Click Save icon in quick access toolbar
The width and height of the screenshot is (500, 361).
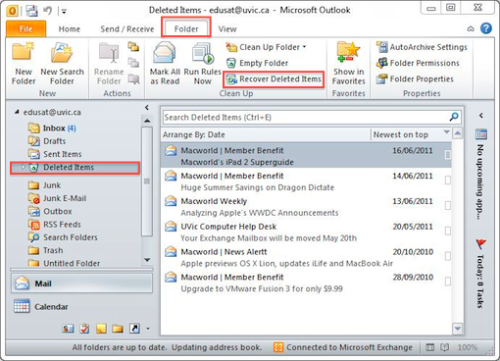point(31,11)
